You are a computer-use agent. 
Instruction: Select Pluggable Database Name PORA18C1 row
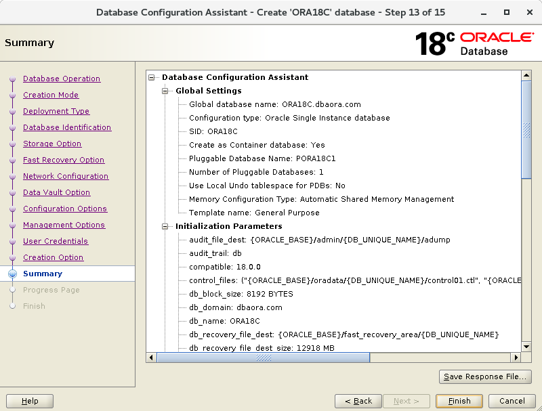click(x=262, y=158)
